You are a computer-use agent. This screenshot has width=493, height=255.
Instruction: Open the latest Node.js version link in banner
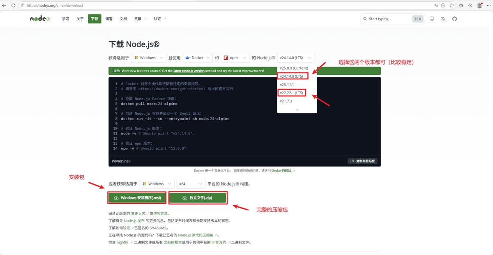(x=189, y=71)
